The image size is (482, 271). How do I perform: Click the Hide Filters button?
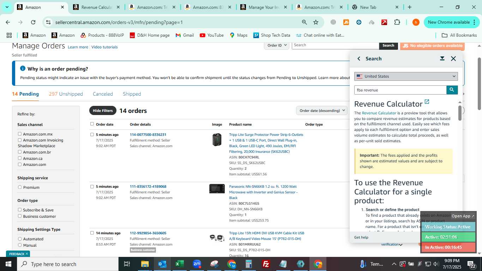coord(103,110)
